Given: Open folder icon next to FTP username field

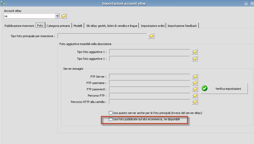Looking at the screenshot, I should click(x=195, y=83).
